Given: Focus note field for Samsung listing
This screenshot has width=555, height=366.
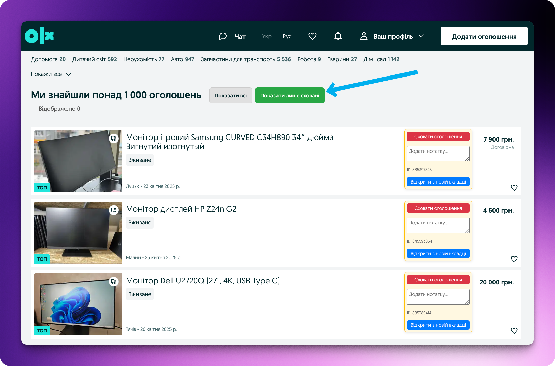Looking at the screenshot, I should 438,154.
